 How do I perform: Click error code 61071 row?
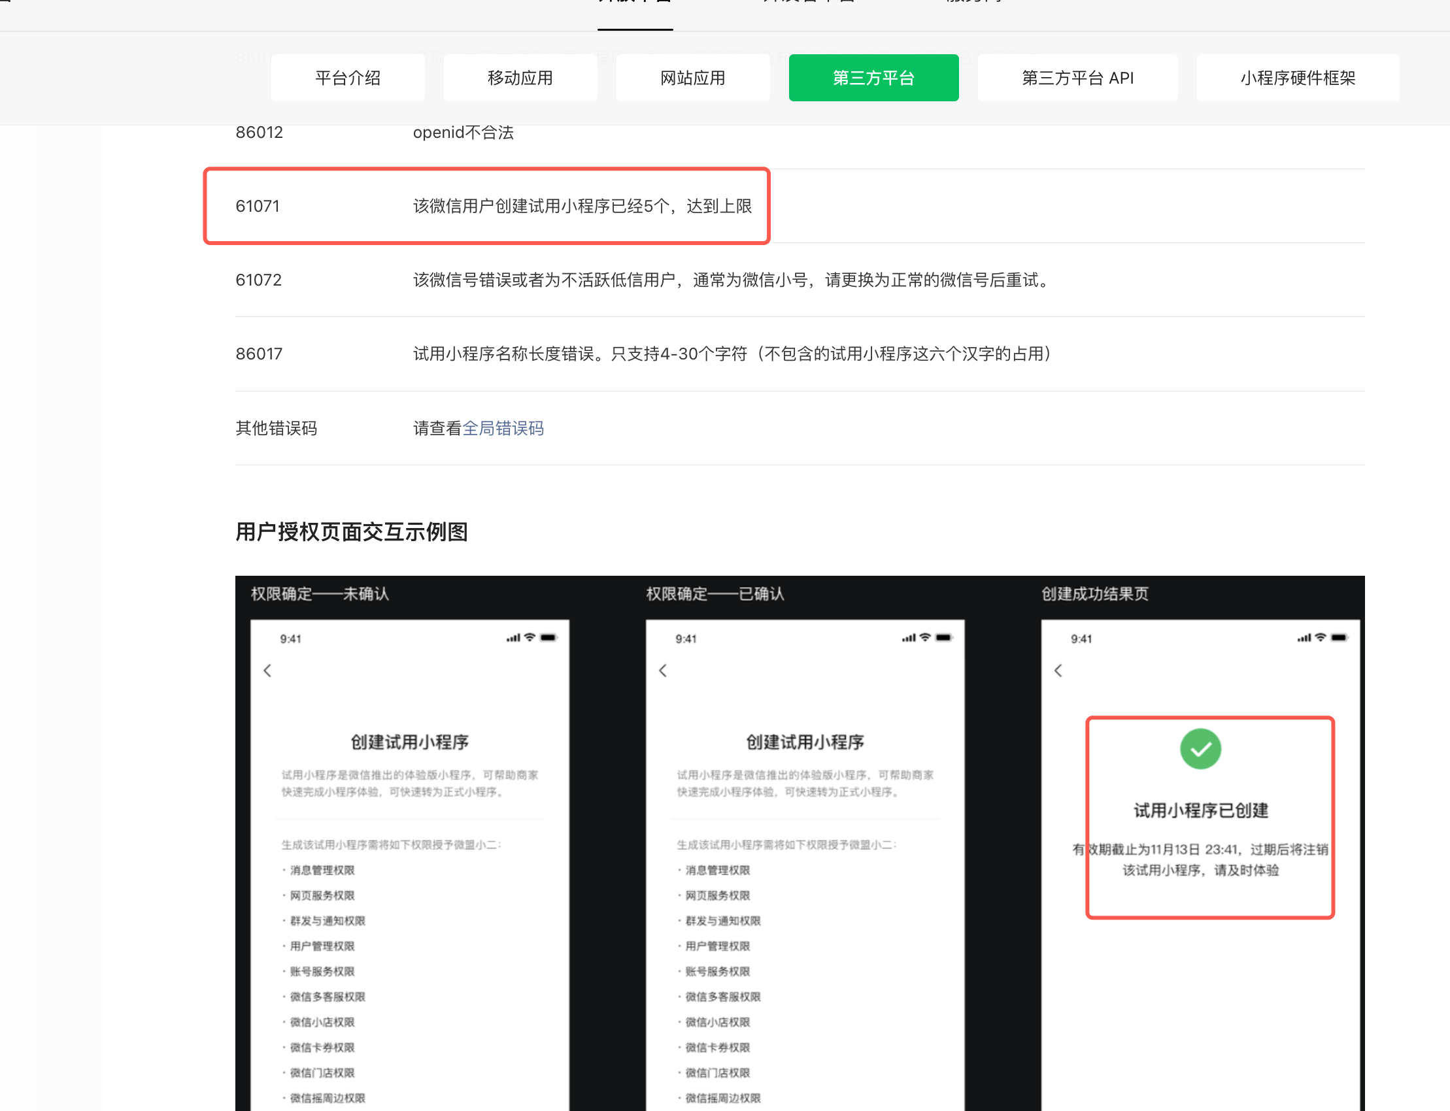[258, 207]
